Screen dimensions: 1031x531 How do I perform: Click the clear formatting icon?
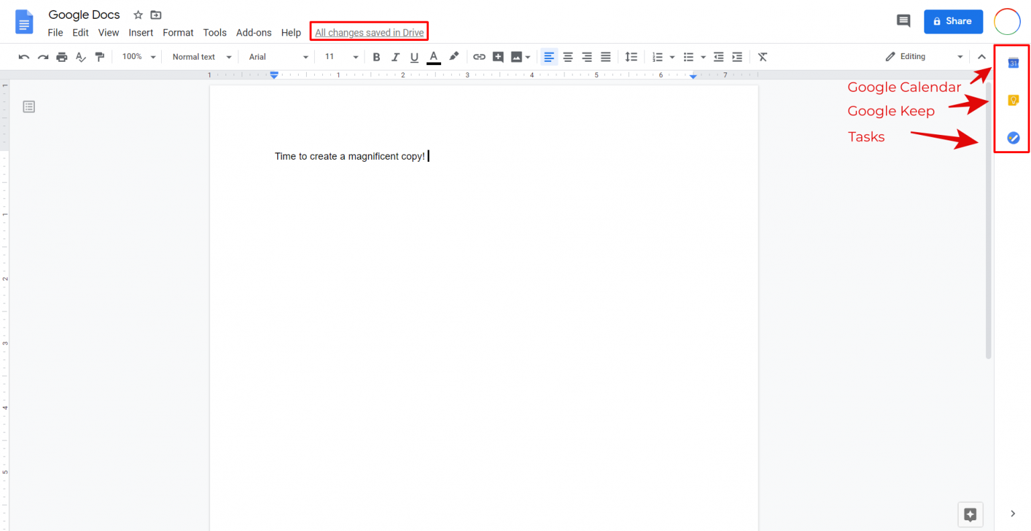point(763,57)
